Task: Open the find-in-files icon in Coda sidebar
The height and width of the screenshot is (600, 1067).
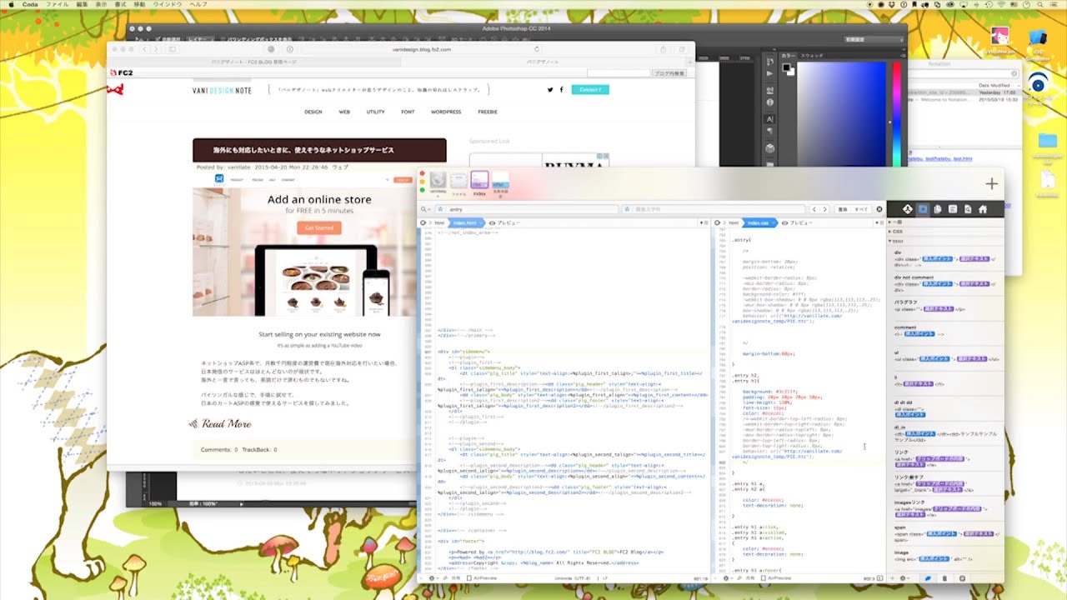Action: pos(968,209)
